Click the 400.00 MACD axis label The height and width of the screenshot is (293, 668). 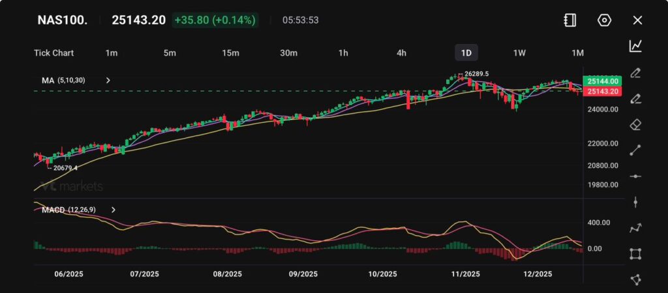click(599, 223)
